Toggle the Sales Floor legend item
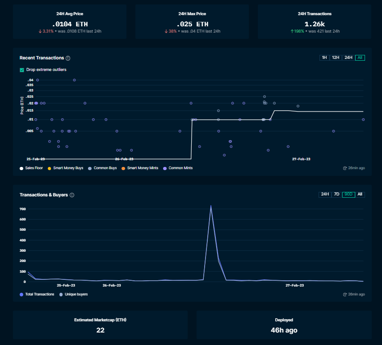Screen dimensions: 382x345 click(31, 168)
